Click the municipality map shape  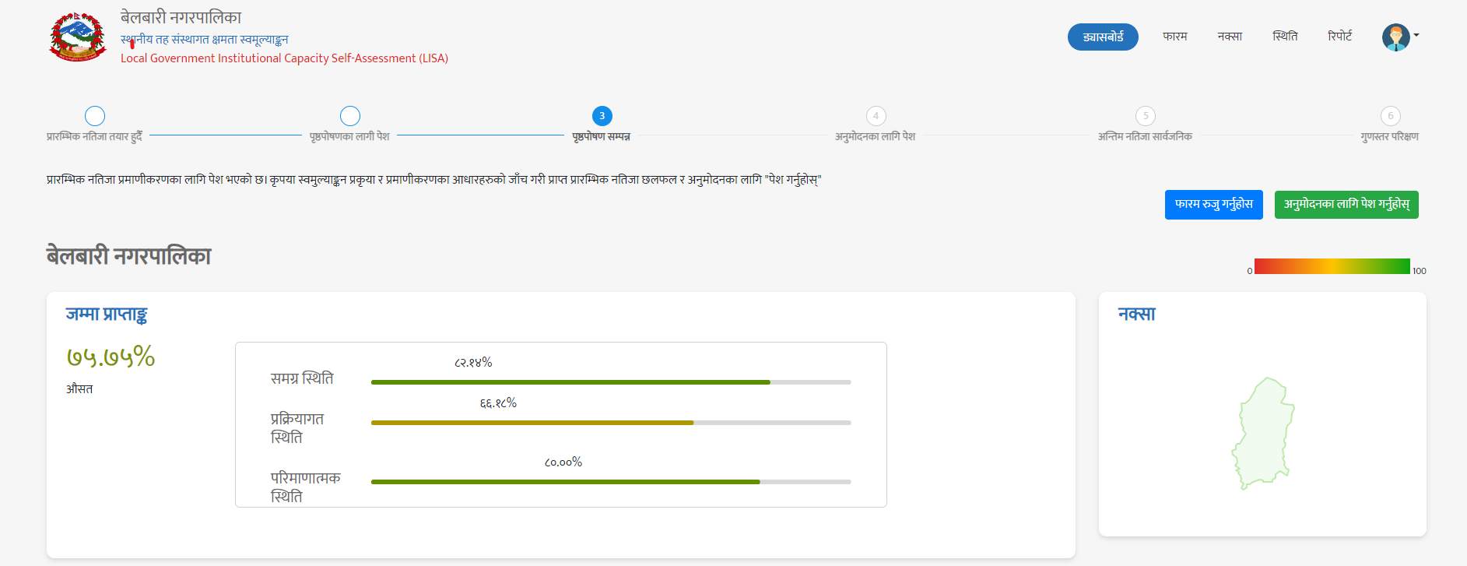click(1262, 434)
